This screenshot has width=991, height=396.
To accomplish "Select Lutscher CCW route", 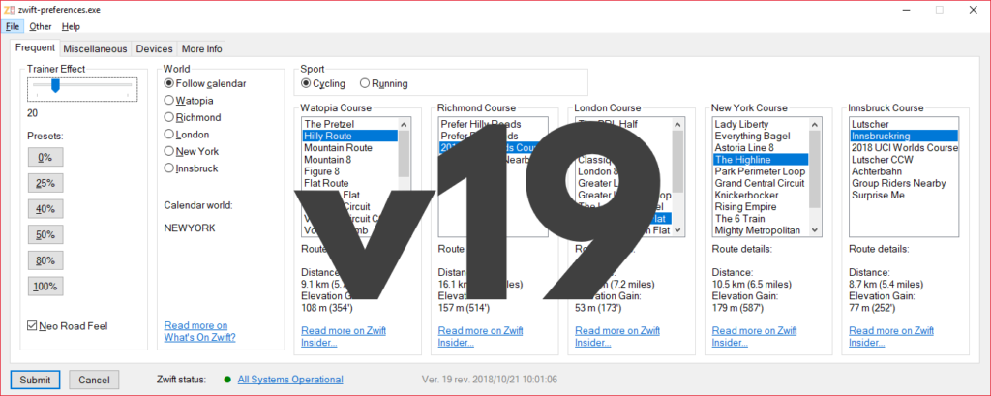I will pyautogui.click(x=904, y=160).
